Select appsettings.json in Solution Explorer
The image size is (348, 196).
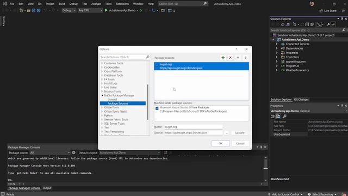pyautogui.click(x=296, y=62)
